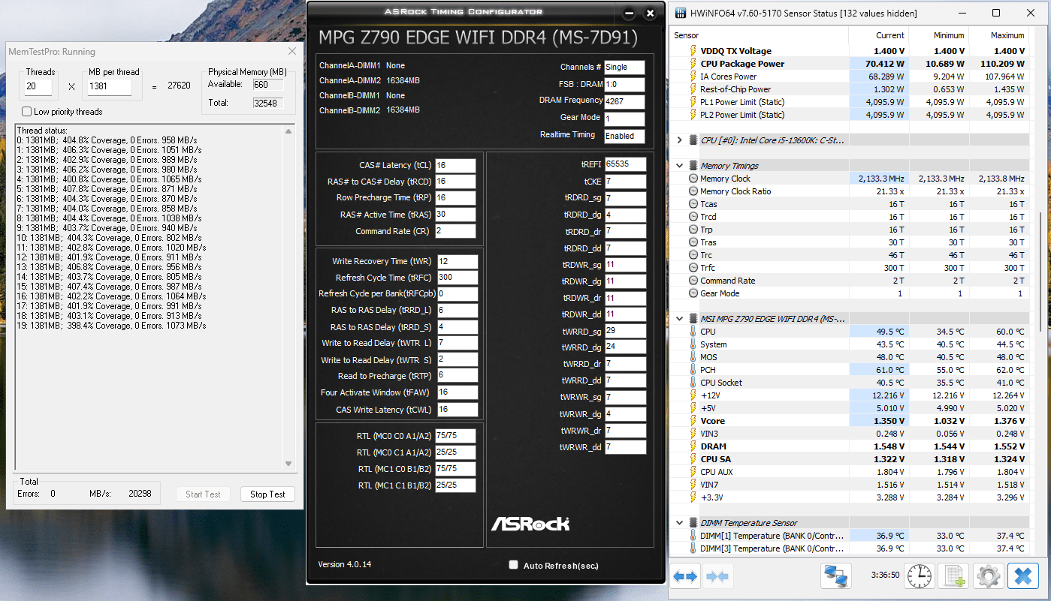Click lightning icon beside DRAM voltage row

tap(693, 446)
